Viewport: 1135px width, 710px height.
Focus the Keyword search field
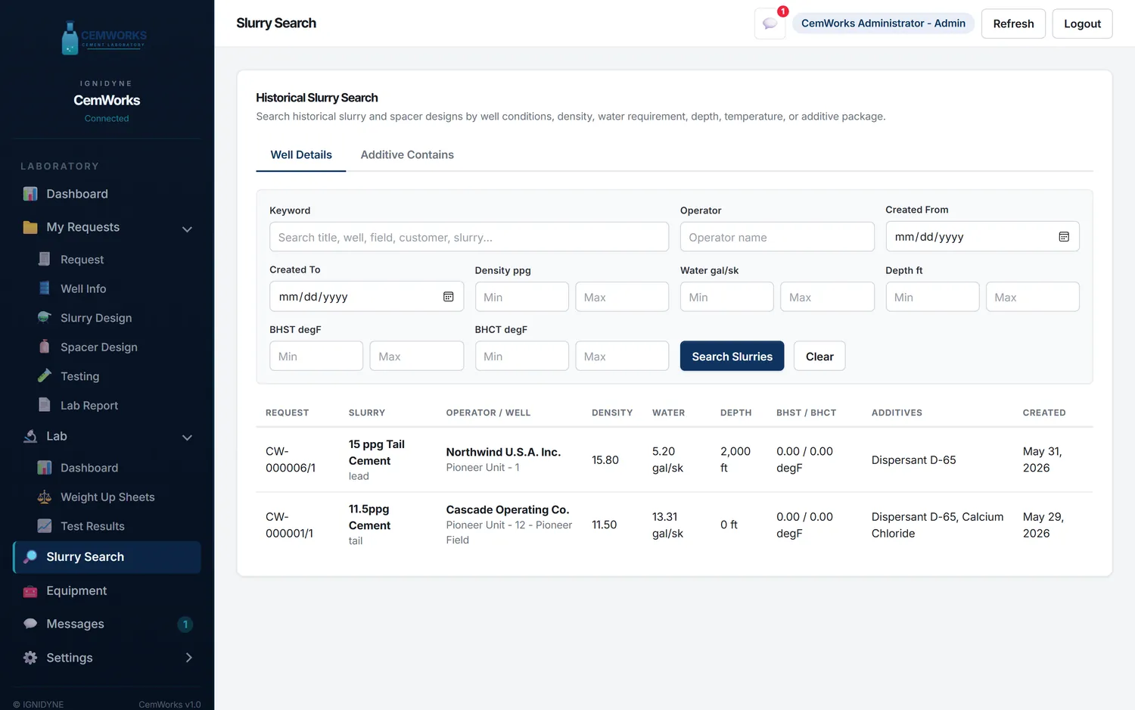(469, 237)
